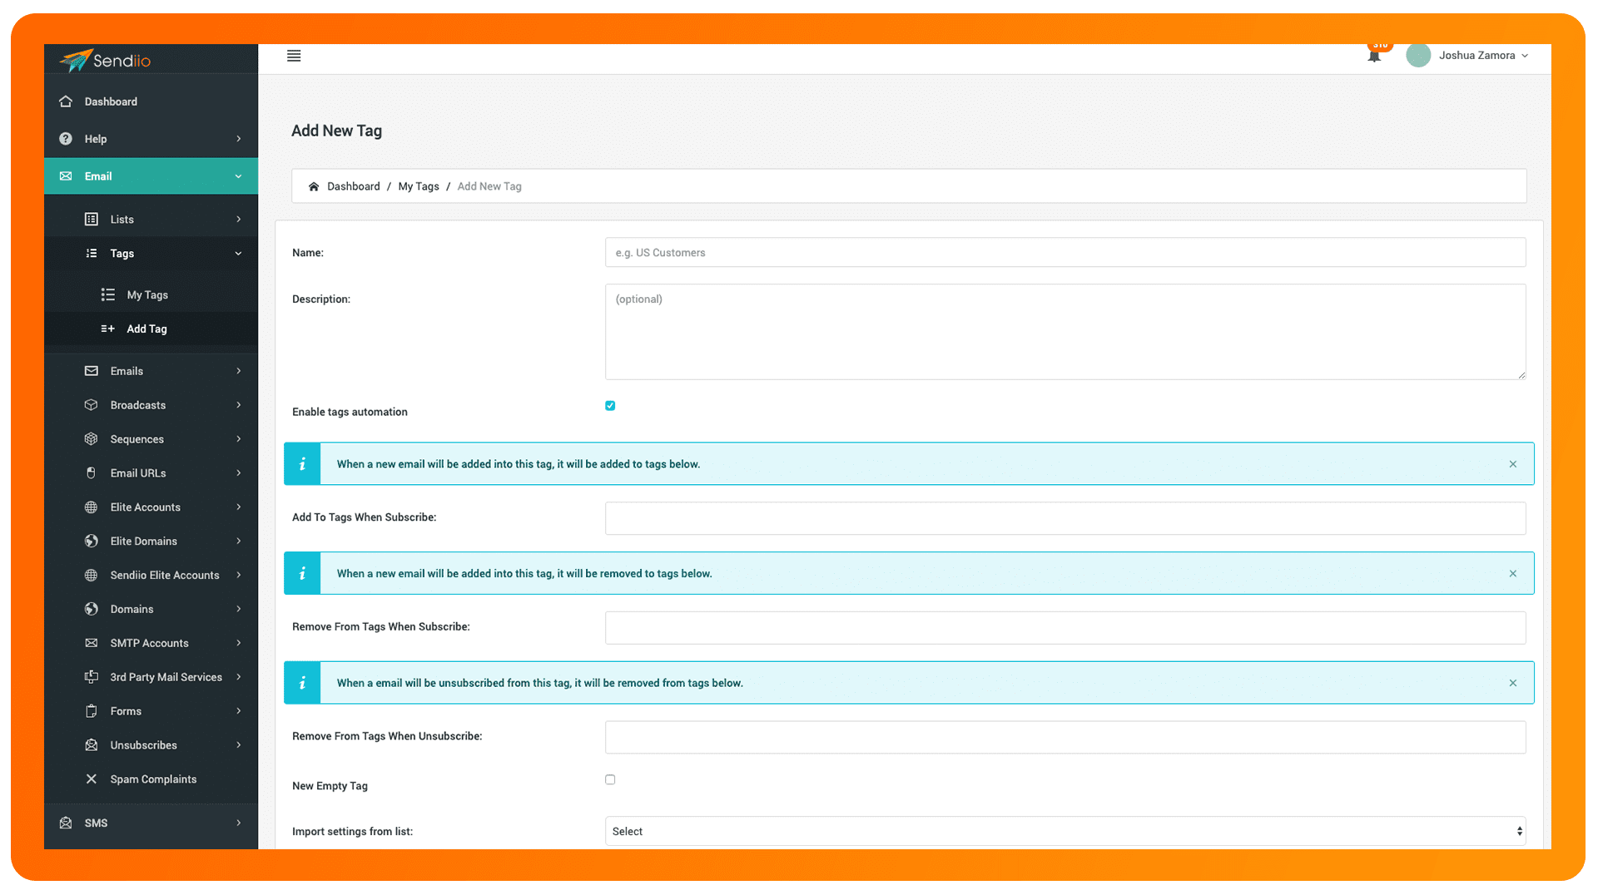
Task: Click the My Tags breadcrumb link
Action: tap(418, 186)
